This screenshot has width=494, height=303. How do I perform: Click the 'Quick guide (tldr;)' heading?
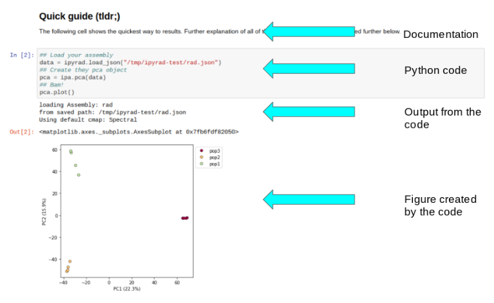click(x=79, y=16)
